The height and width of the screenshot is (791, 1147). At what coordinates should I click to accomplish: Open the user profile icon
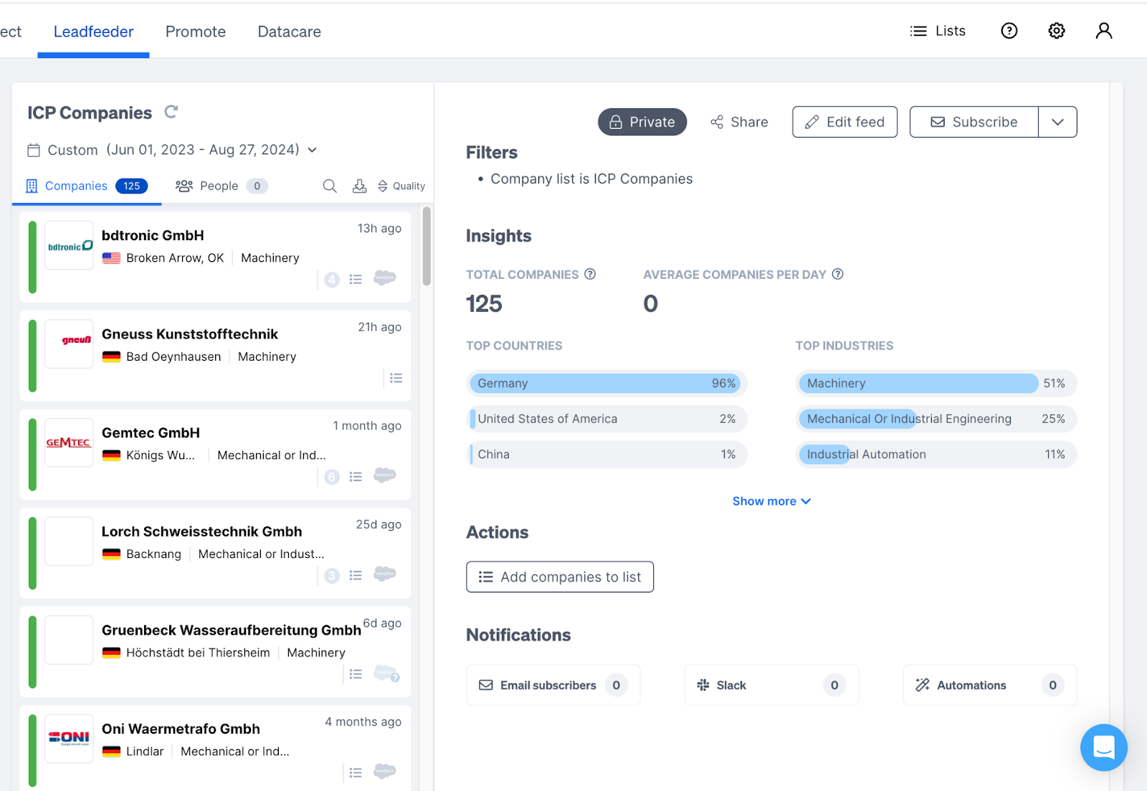tap(1103, 31)
